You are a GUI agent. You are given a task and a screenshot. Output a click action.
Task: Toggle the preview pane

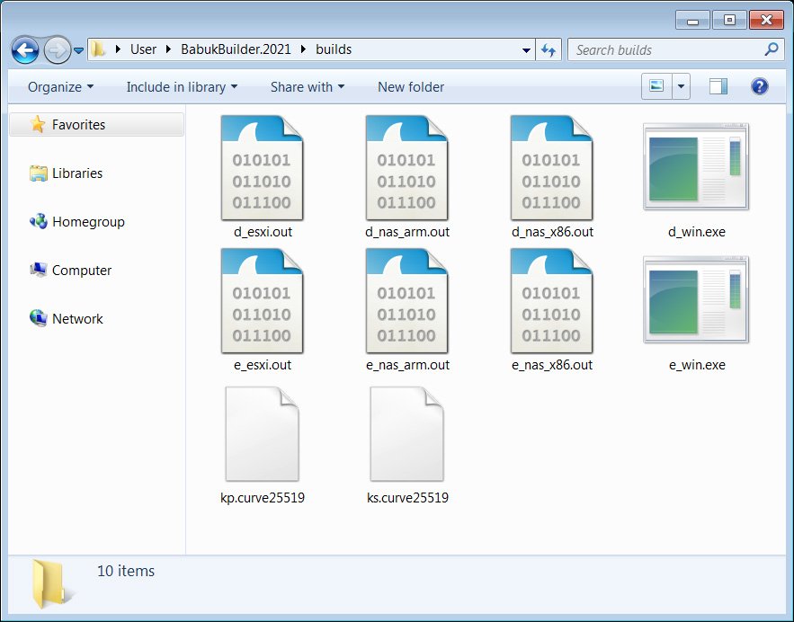click(x=717, y=85)
